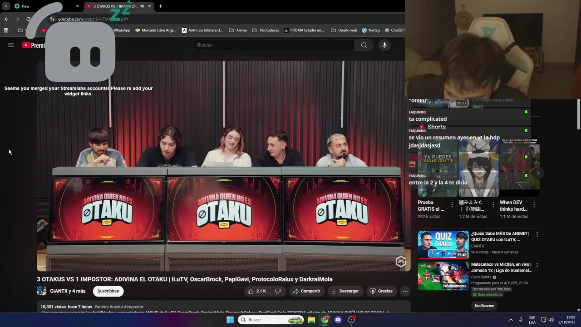
Task: Open the Quiz Otaku video thumbnail
Action: point(443,244)
